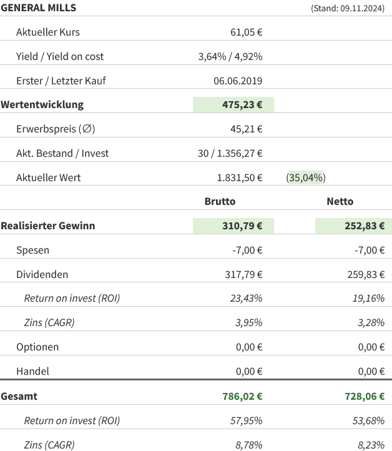Click the Yield / Yield on cost label
The image size is (392, 451).
click(x=60, y=56)
